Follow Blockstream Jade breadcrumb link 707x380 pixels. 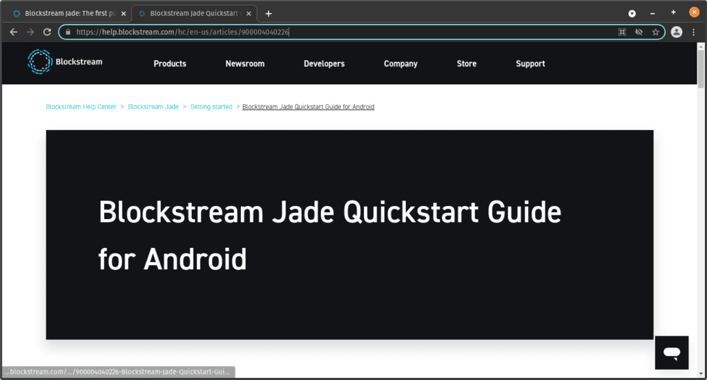click(x=153, y=107)
